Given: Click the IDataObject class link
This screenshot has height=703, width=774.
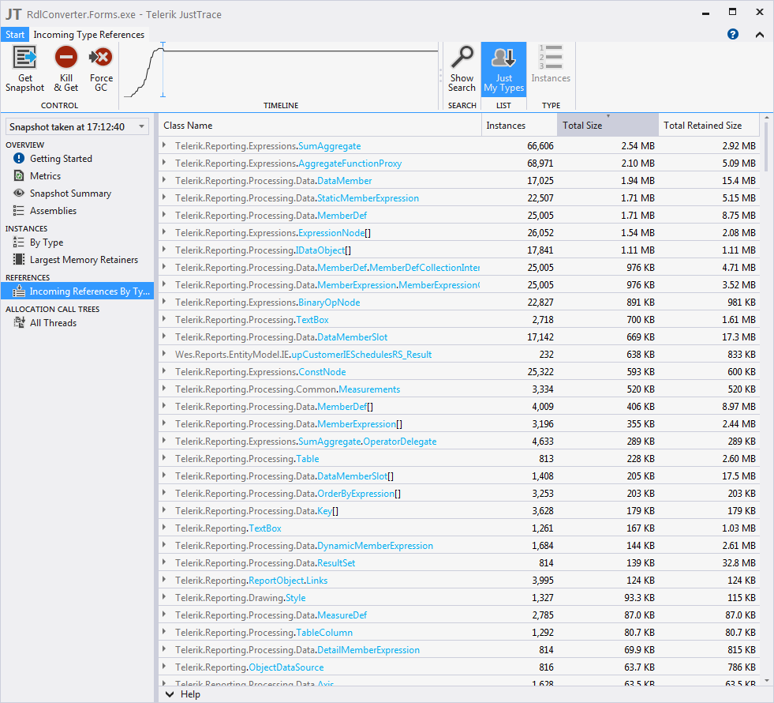Looking at the screenshot, I should click(320, 250).
